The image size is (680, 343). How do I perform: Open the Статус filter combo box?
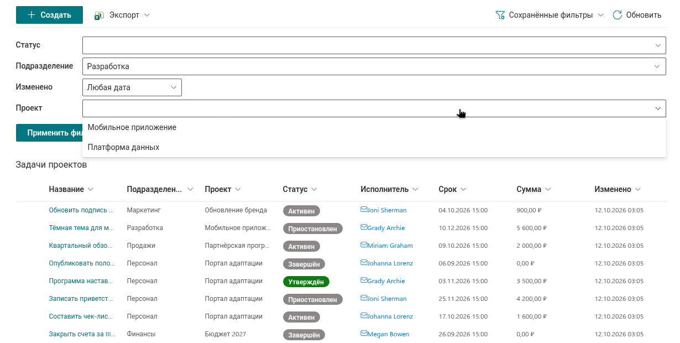coord(374,45)
